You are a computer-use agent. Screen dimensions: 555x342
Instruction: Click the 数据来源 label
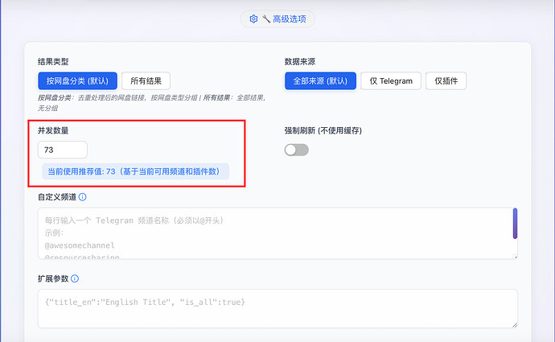[x=300, y=62]
